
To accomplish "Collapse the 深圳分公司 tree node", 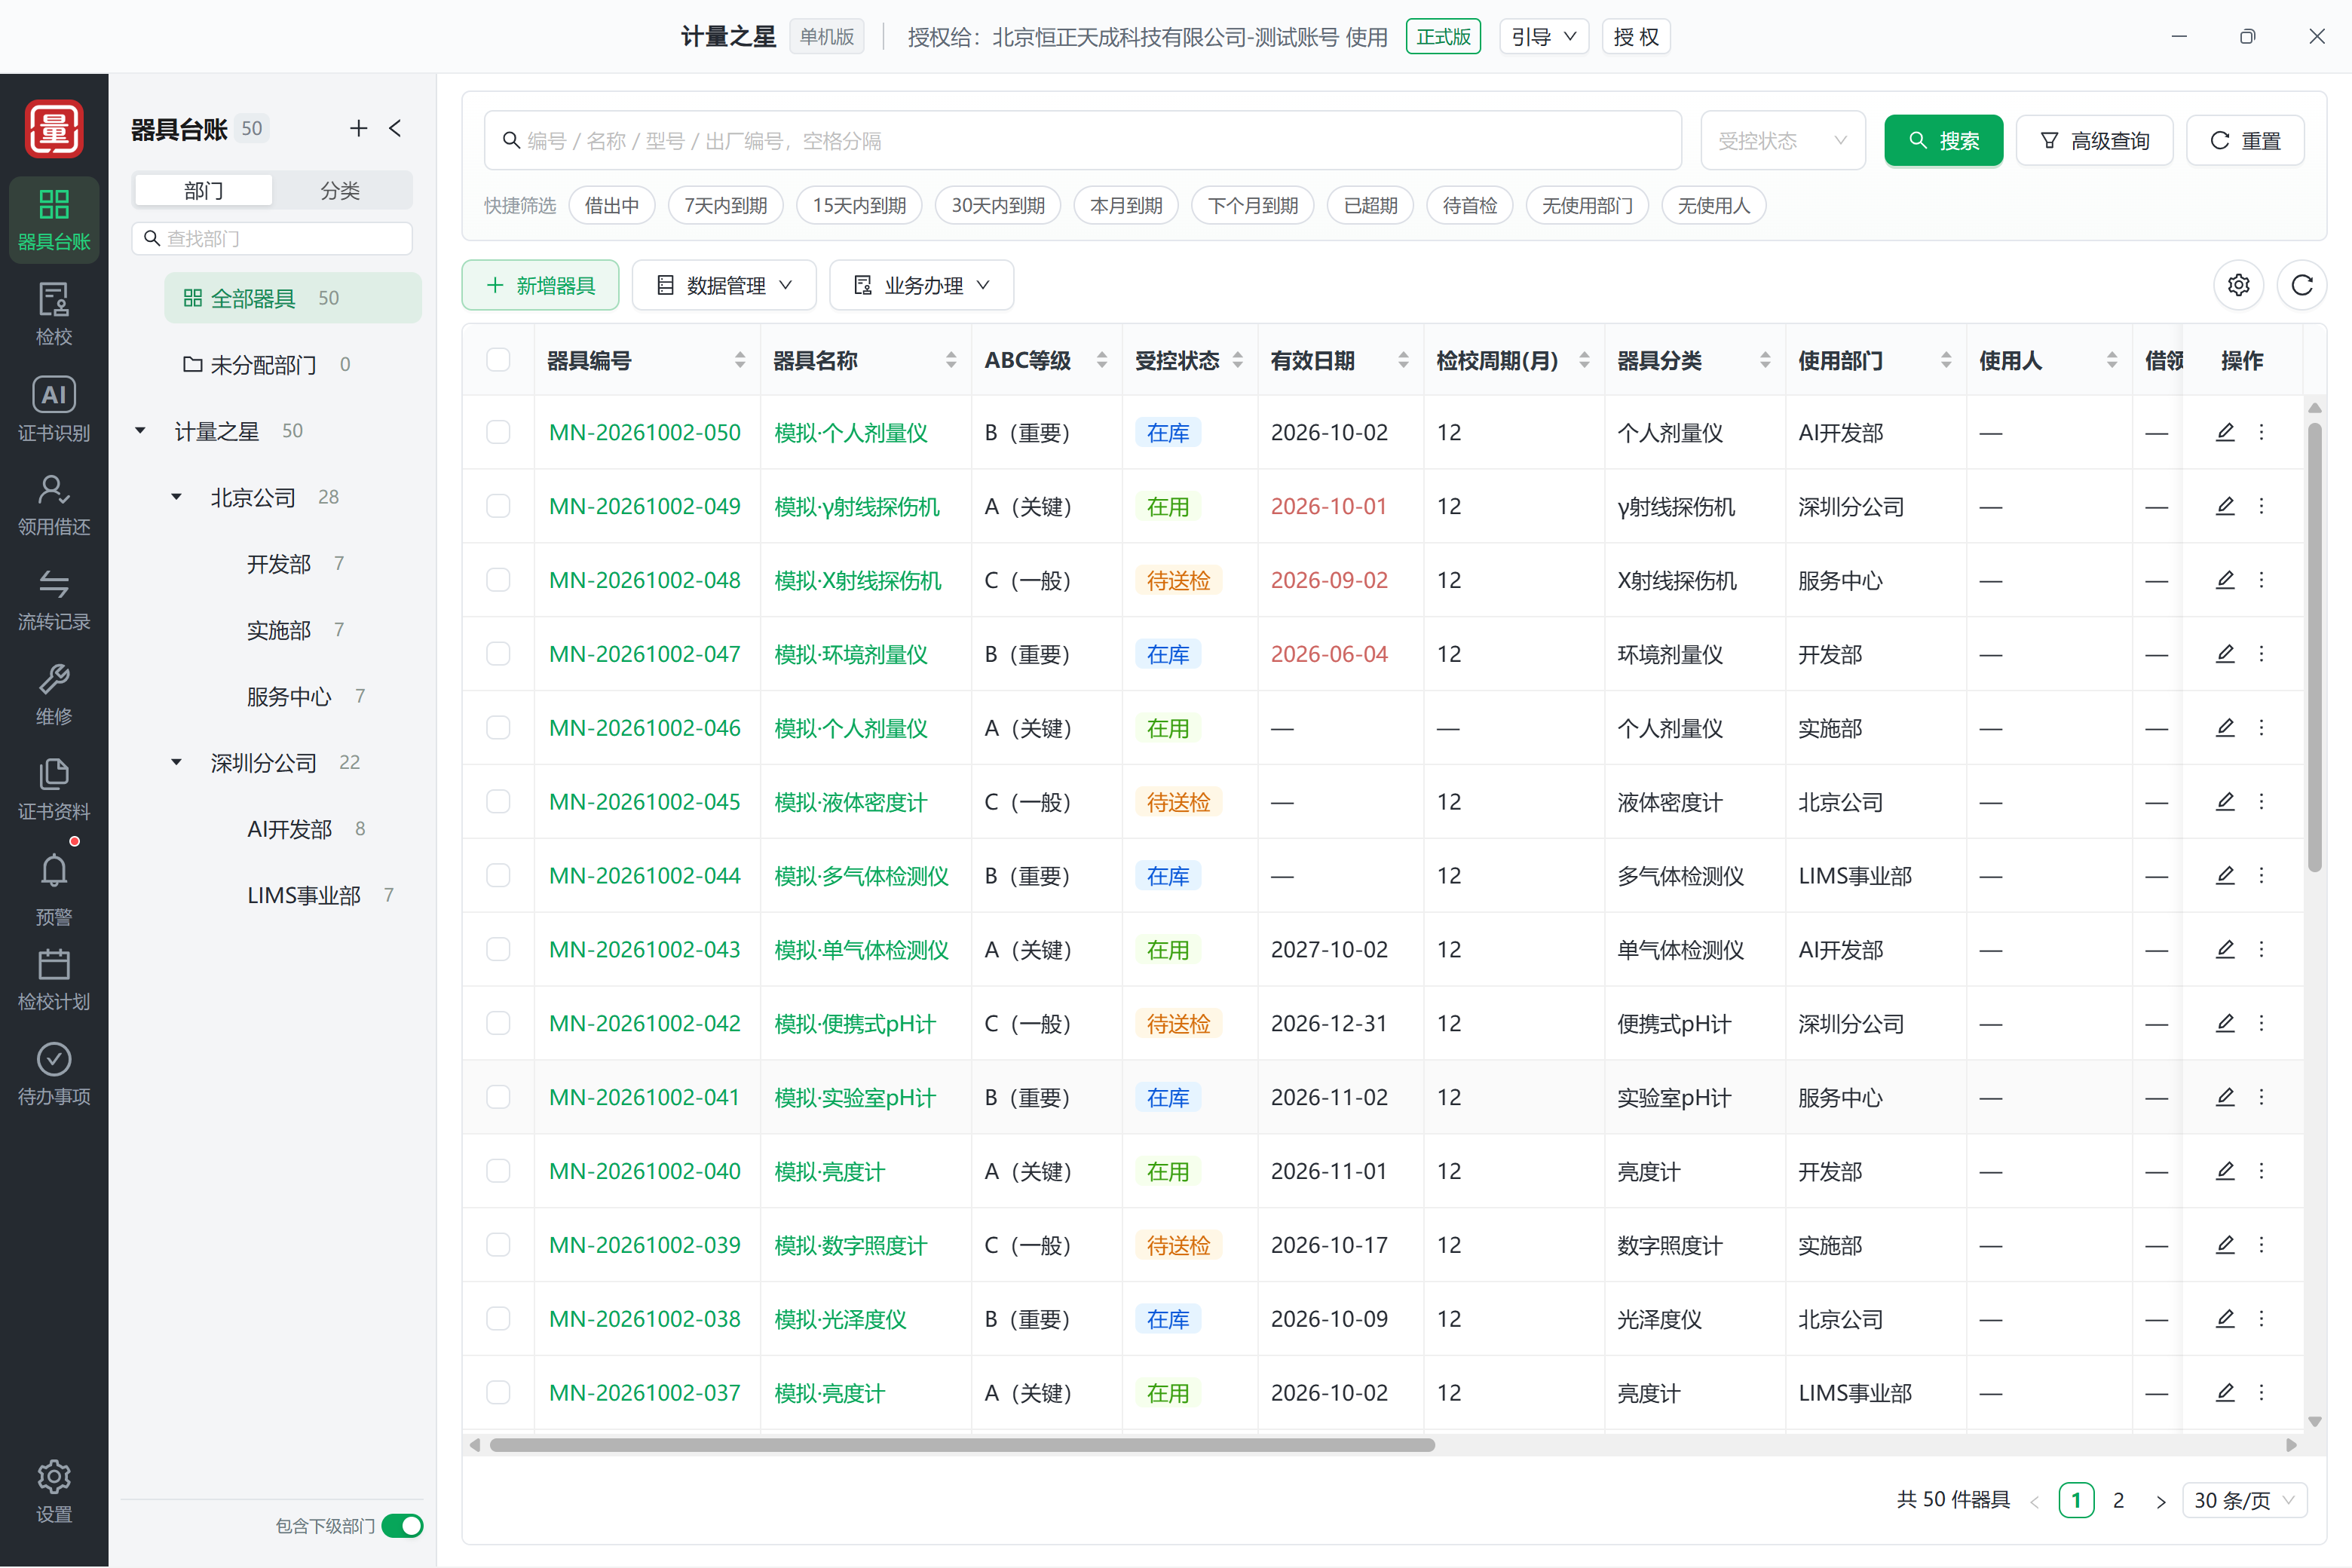I will [x=177, y=762].
